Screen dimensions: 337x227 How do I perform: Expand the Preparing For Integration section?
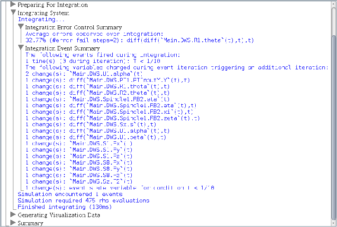[x=13, y=5]
